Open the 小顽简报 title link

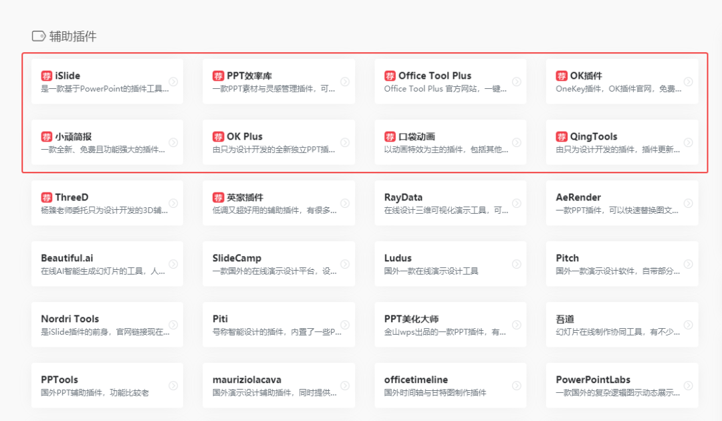(x=74, y=136)
